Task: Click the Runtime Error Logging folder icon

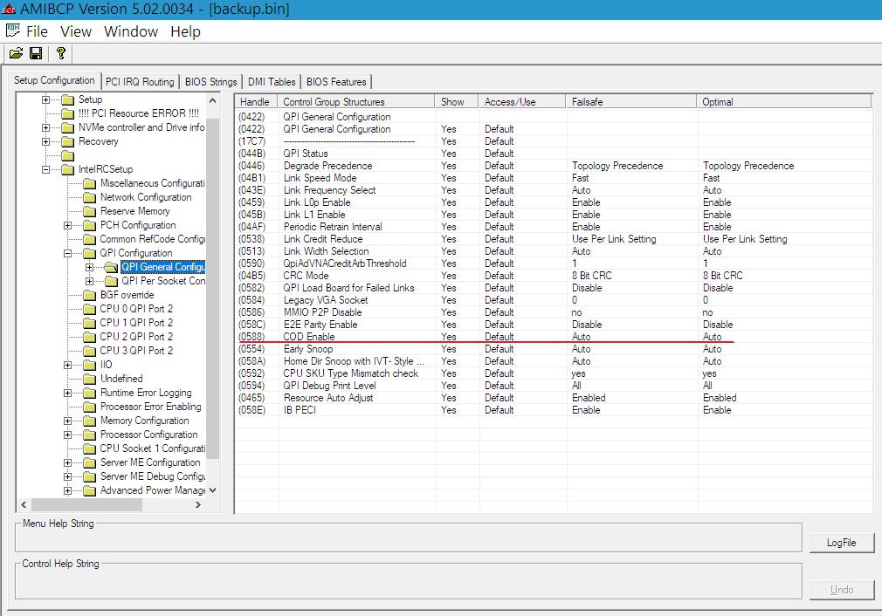Action: [x=89, y=393]
